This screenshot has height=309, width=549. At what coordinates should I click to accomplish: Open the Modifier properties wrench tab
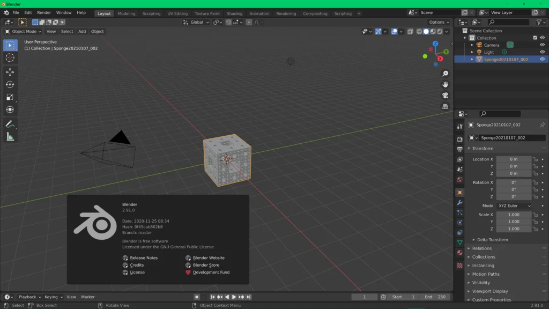459,202
